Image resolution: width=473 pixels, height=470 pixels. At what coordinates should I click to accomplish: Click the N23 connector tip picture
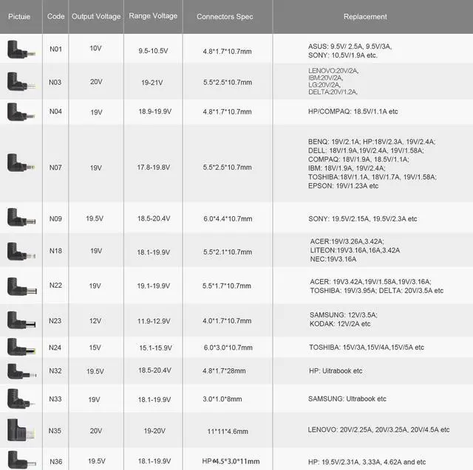(21, 320)
